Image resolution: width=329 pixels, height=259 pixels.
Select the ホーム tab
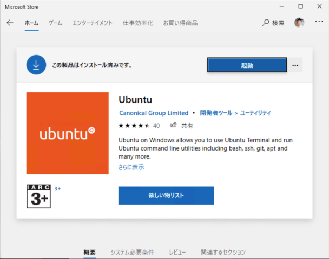(x=31, y=23)
